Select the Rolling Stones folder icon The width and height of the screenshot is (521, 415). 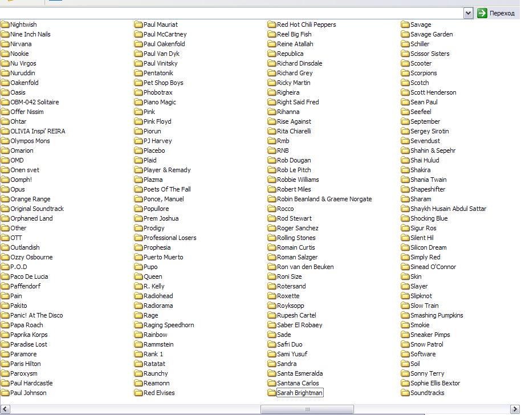(272, 238)
